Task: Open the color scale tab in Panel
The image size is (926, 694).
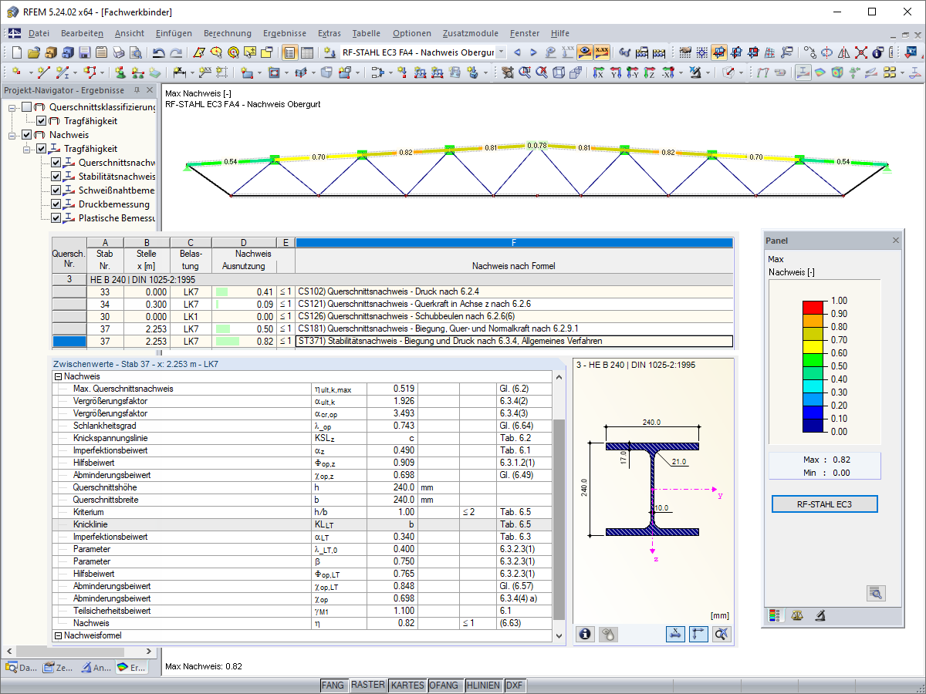Action: point(776,615)
